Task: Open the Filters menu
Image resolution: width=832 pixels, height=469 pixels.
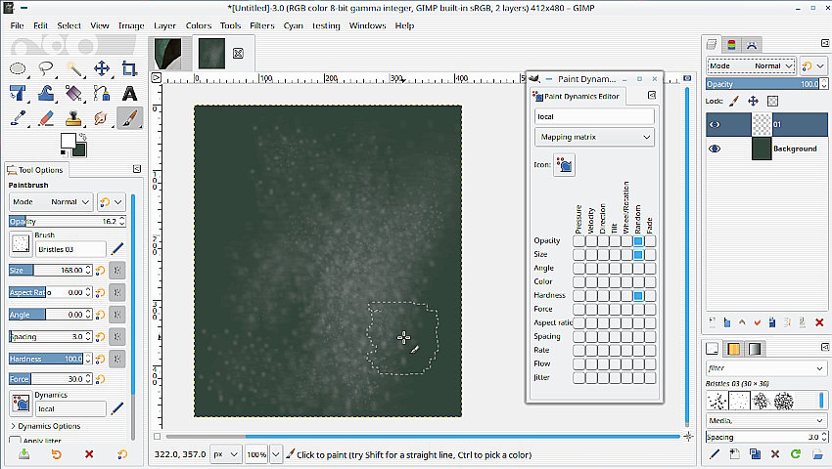Action: [x=261, y=25]
